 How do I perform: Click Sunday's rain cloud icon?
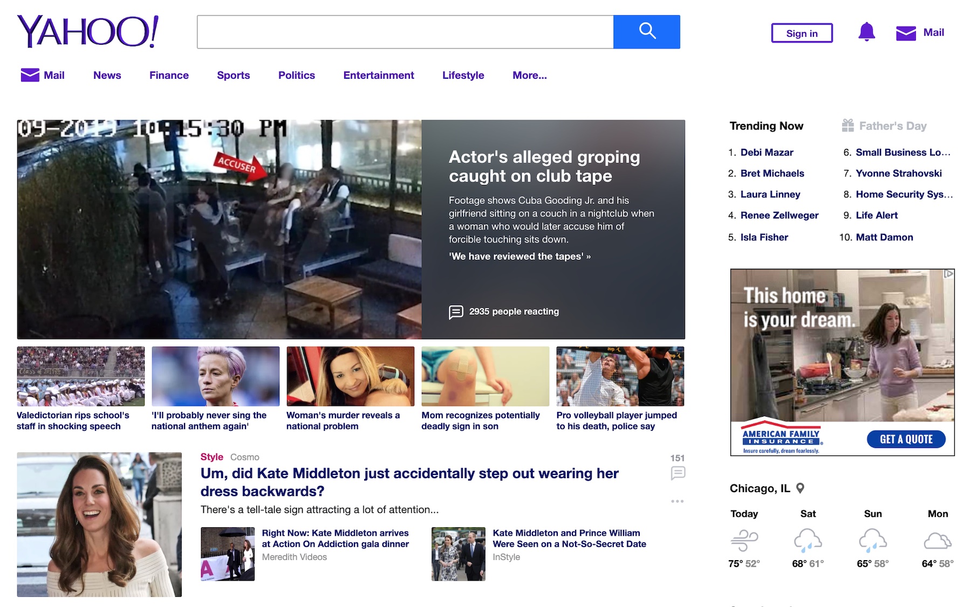873,540
